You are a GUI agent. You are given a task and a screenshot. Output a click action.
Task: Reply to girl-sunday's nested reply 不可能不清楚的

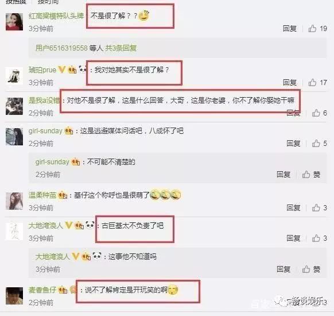(283, 175)
